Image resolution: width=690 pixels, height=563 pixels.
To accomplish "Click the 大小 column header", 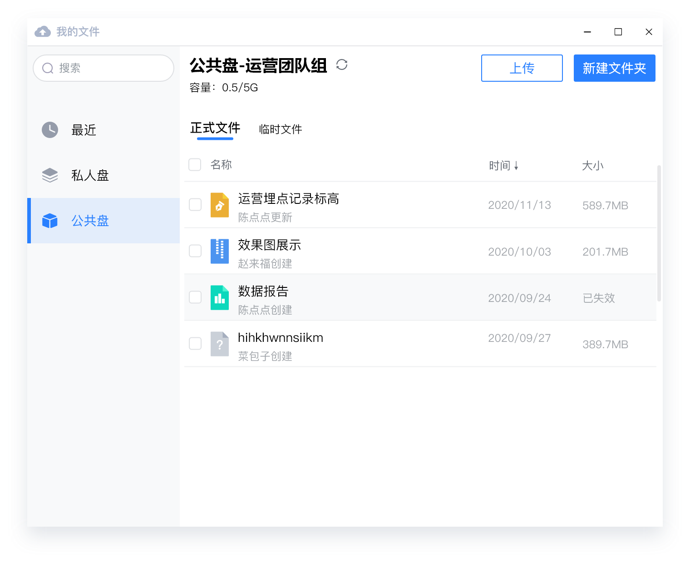I will coord(593,166).
